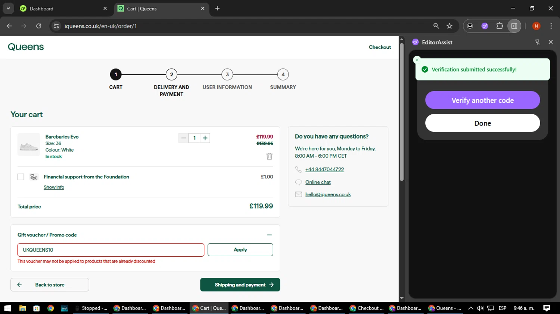Image resolution: width=560 pixels, height=314 pixels.
Task: Open the Windows Start menu
Action: tap(7, 308)
